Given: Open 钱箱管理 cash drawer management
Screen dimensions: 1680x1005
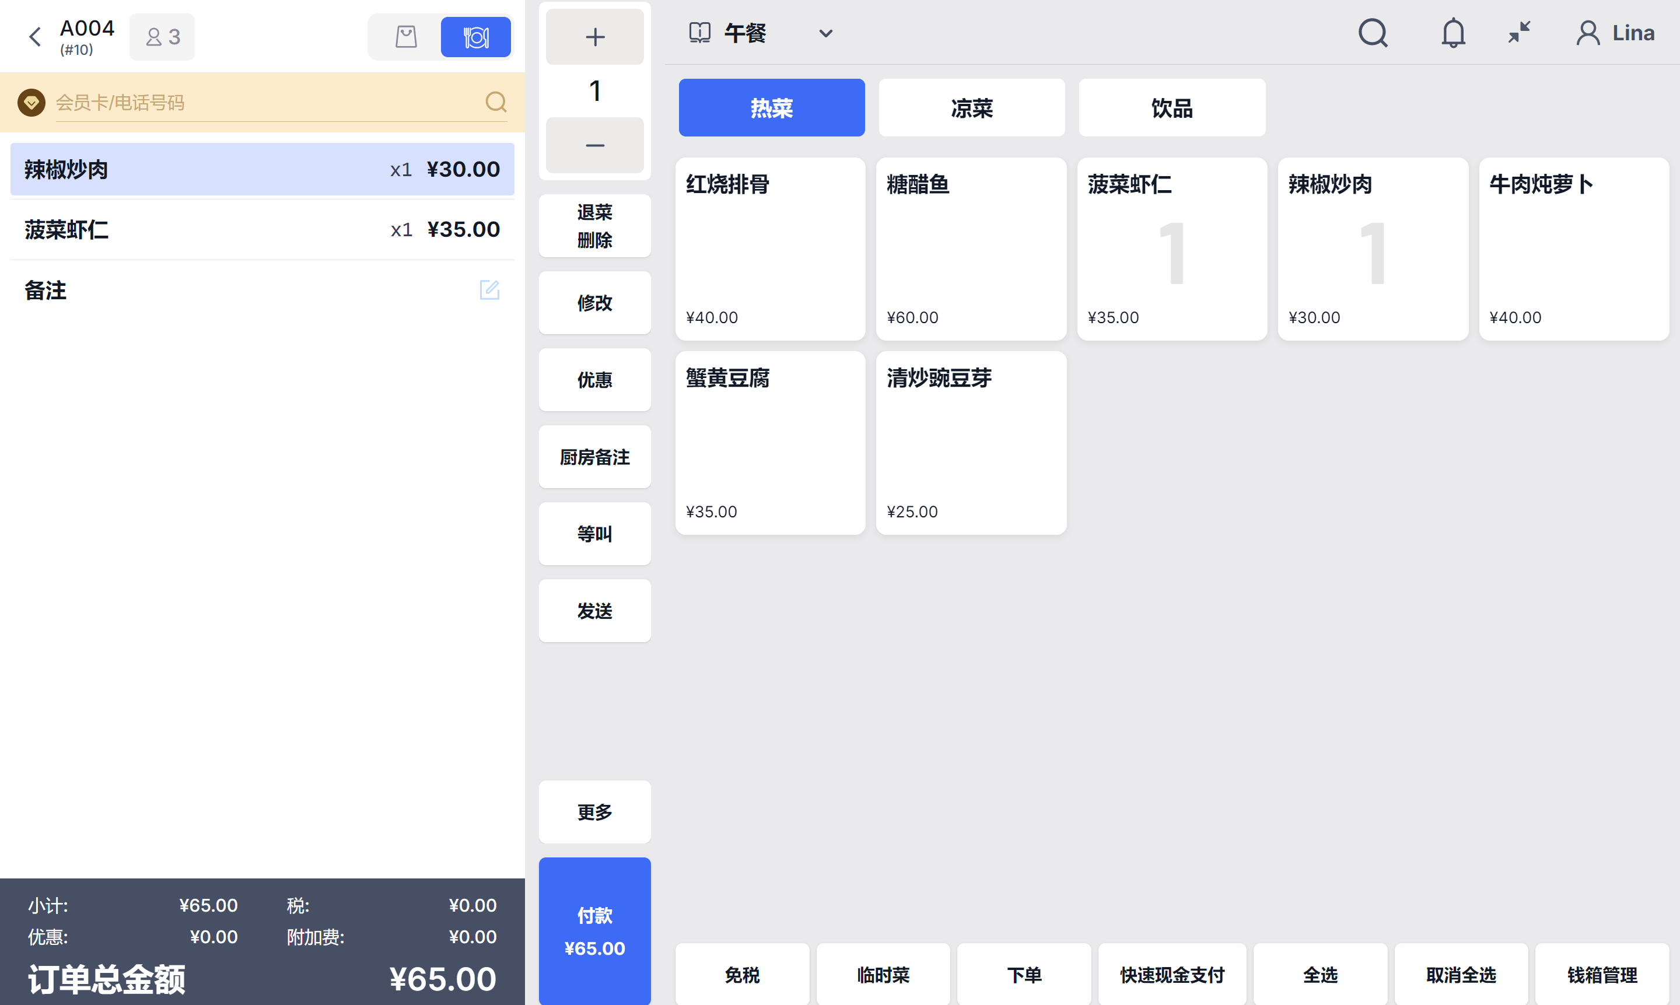Looking at the screenshot, I should [x=1601, y=975].
